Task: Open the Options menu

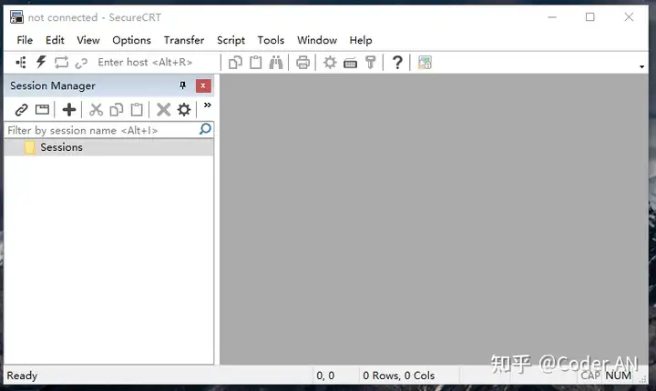Action: (131, 40)
